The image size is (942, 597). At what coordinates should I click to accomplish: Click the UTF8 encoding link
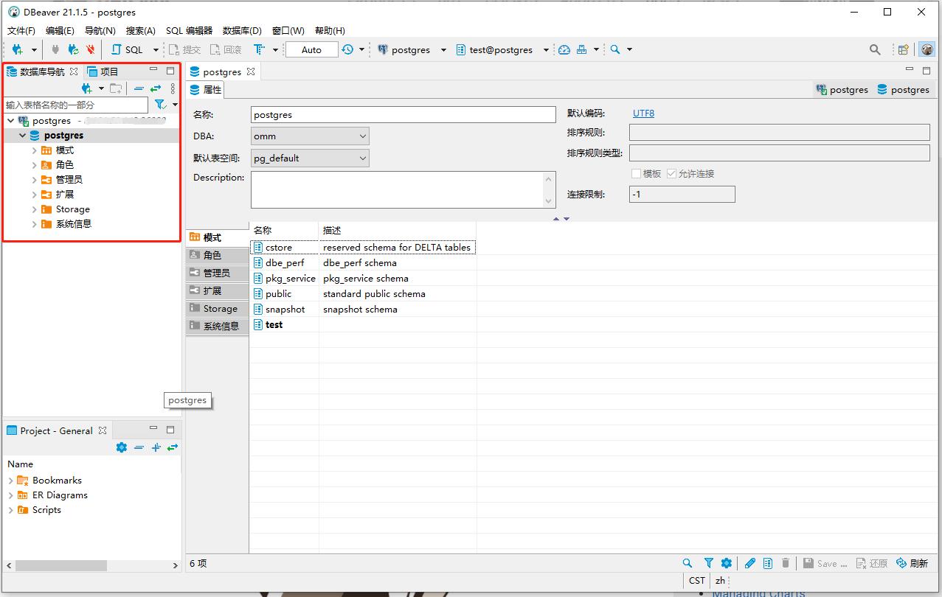(x=643, y=114)
